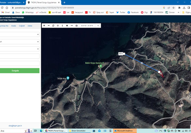191x133 pixels.
Task: Open the Facebook bookmark
Action: (133, 12)
